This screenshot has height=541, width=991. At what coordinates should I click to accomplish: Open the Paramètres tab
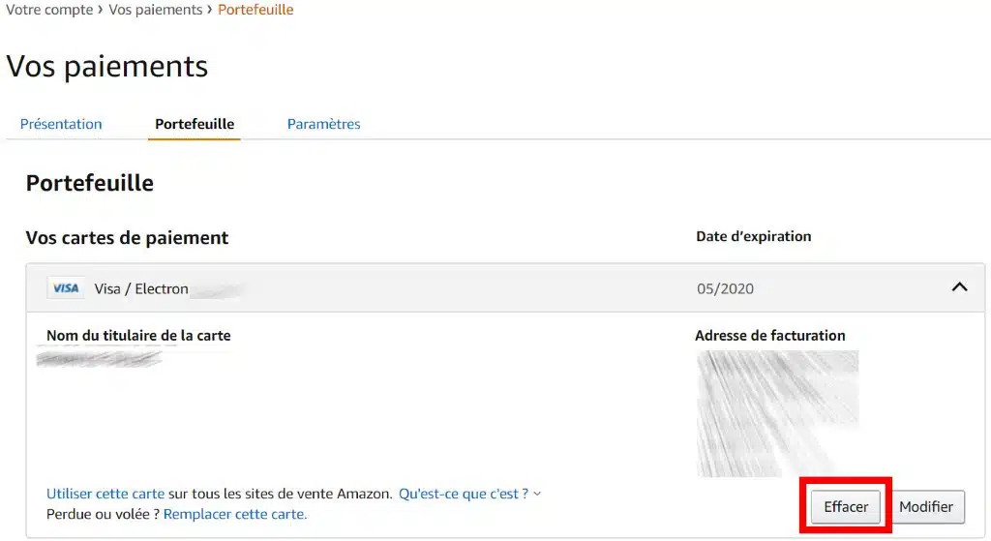tap(323, 124)
